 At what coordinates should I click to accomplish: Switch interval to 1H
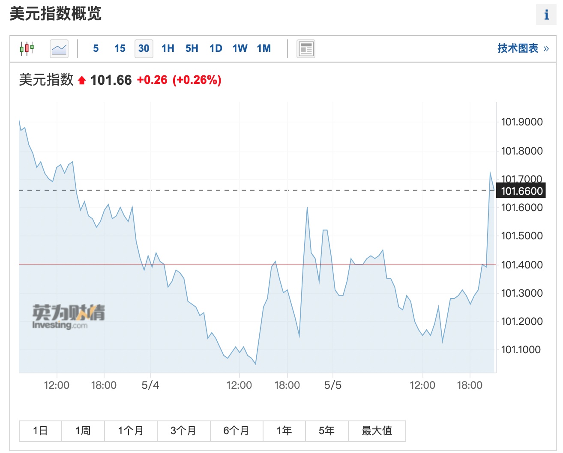tap(168, 48)
